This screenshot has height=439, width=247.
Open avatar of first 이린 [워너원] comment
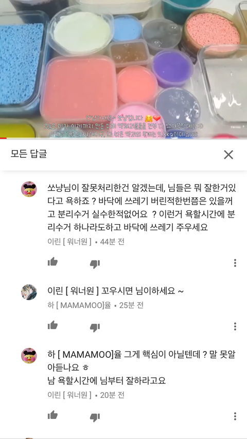pyautogui.click(x=29, y=189)
